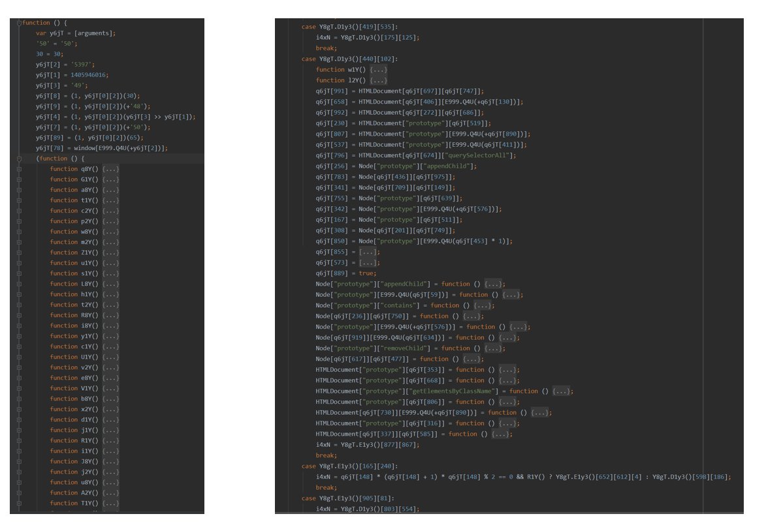Expand gutter fold icon beside function c2Y
The width and height of the screenshot is (781, 531).
pyautogui.click(x=19, y=211)
